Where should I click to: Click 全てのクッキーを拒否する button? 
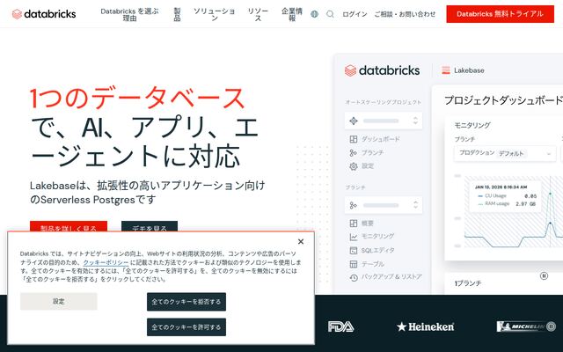(x=186, y=302)
